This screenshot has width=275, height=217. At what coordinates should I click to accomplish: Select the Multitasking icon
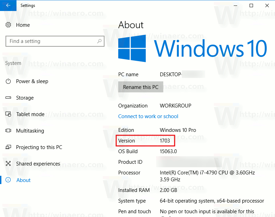pos(8,131)
